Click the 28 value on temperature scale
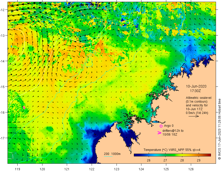 click(x=182, y=160)
